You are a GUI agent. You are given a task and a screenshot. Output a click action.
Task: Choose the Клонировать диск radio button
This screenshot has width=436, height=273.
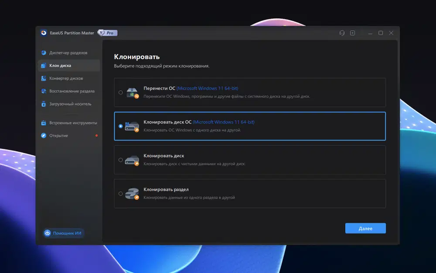pos(120,160)
